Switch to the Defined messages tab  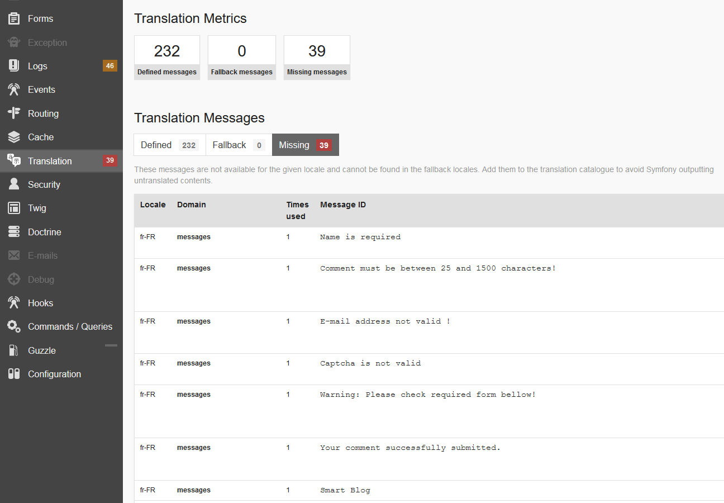tap(170, 145)
